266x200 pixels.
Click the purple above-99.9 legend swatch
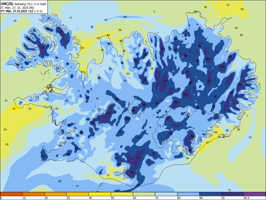pos(255,194)
